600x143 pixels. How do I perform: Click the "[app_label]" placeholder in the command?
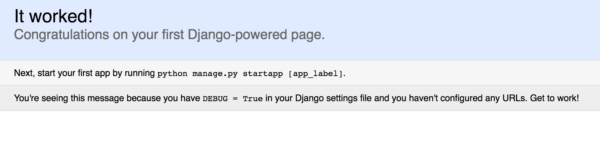[x=316, y=74]
